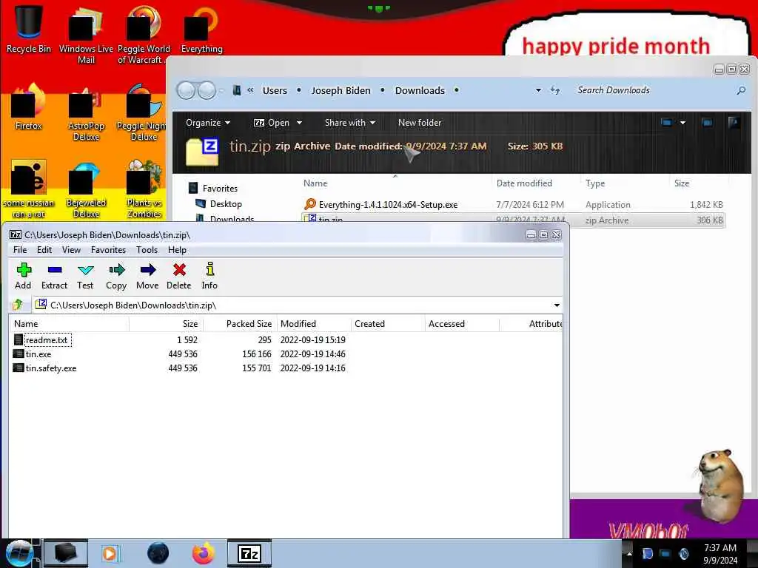
Task: Delete with the red X toolbar button
Action: [179, 276]
